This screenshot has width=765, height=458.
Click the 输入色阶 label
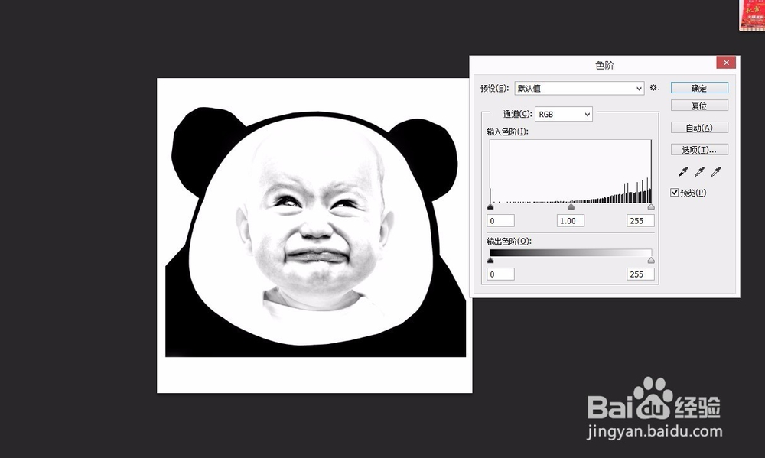click(507, 132)
